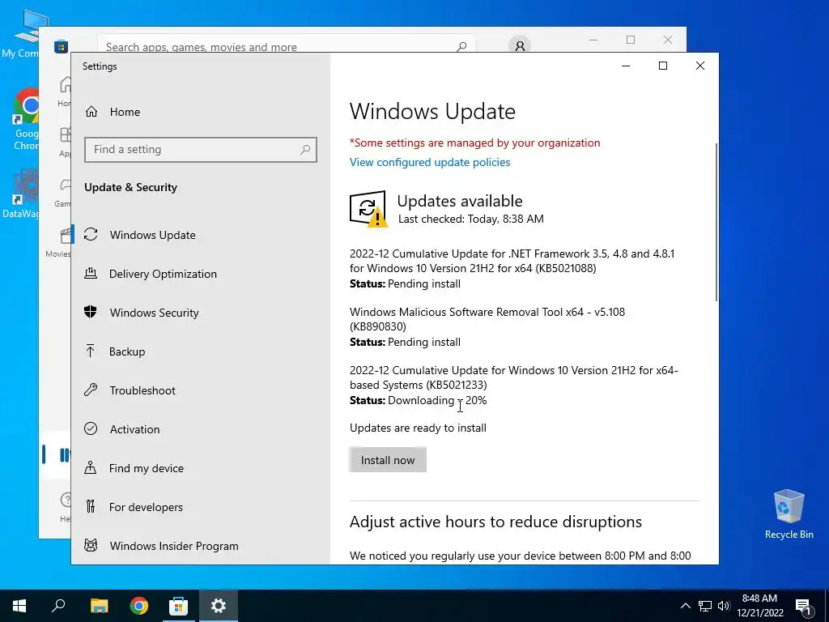Click the Windows Insider Program cat icon
Image resolution: width=829 pixels, height=622 pixels.
coord(91,545)
